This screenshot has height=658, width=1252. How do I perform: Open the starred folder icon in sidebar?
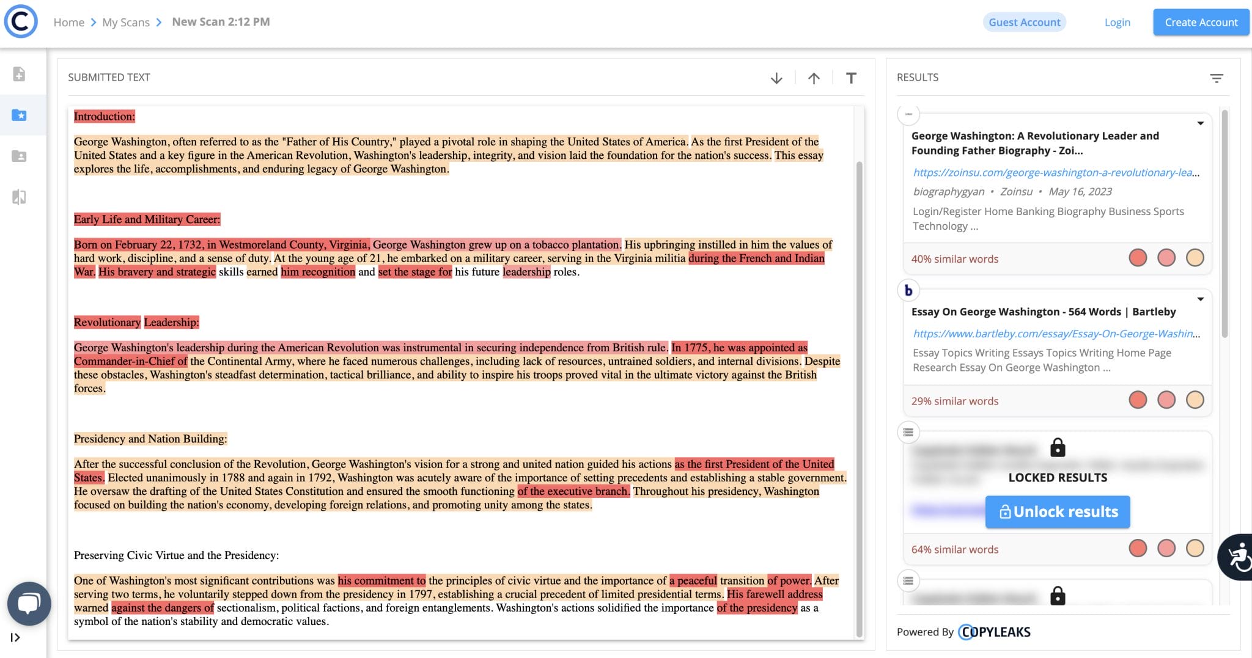coord(19,115)
